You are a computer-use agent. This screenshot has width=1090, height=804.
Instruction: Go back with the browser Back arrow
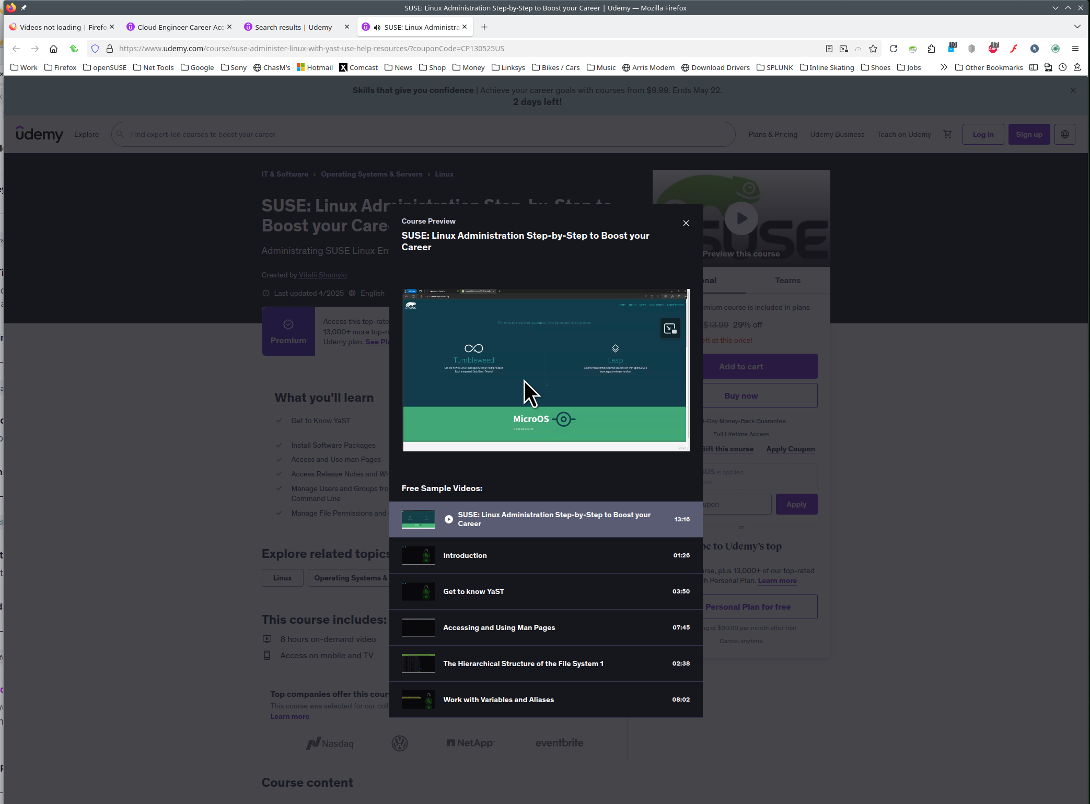click(x=16, y=49)
